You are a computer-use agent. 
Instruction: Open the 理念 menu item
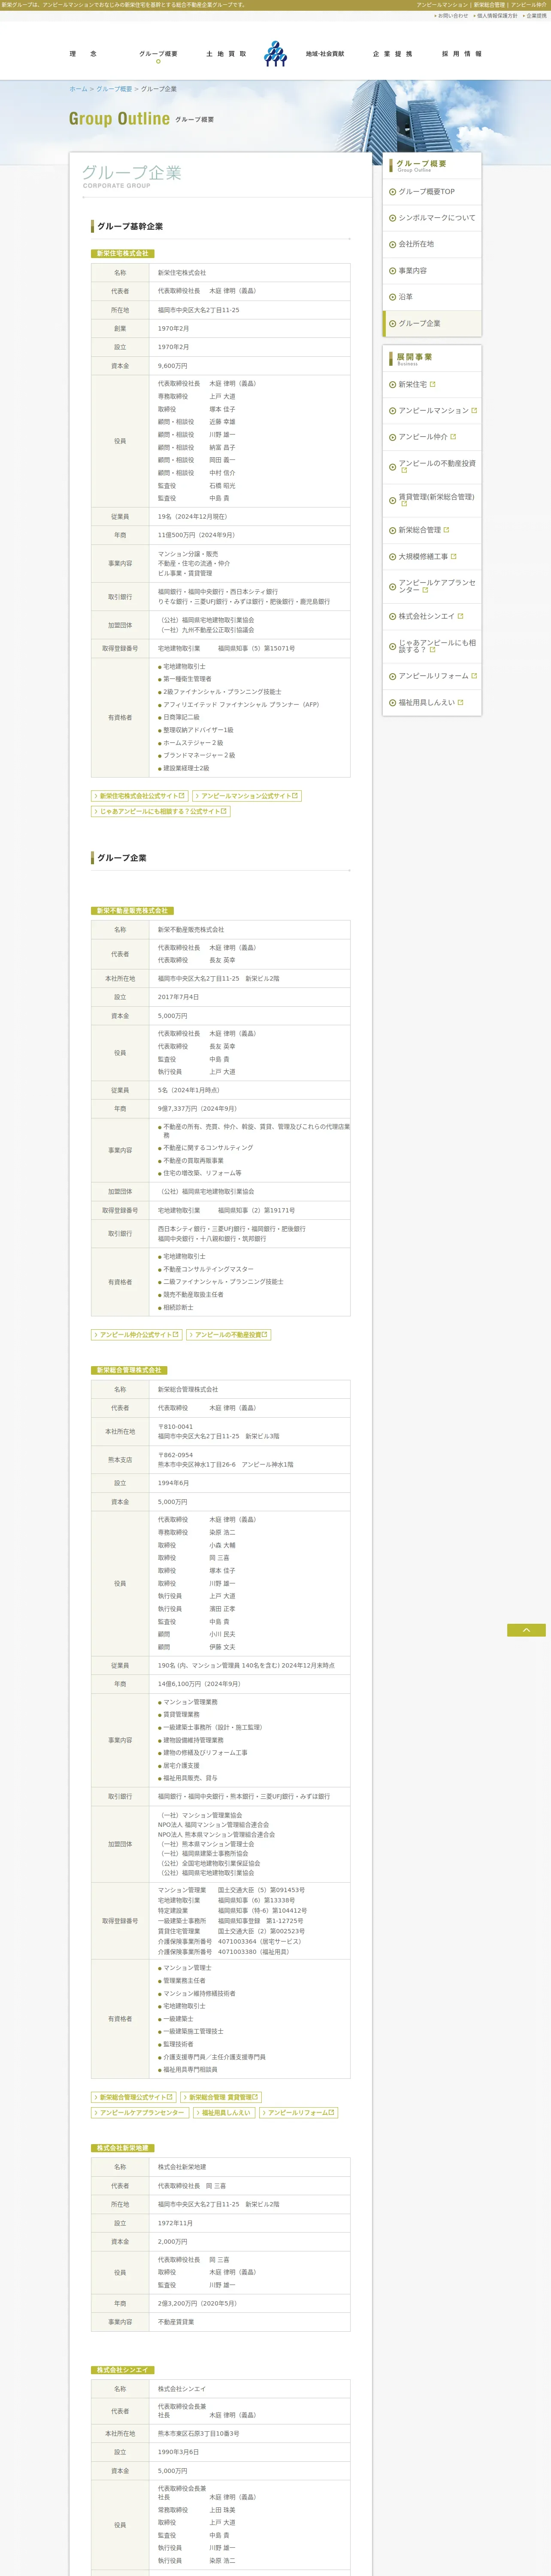(83, 54)
